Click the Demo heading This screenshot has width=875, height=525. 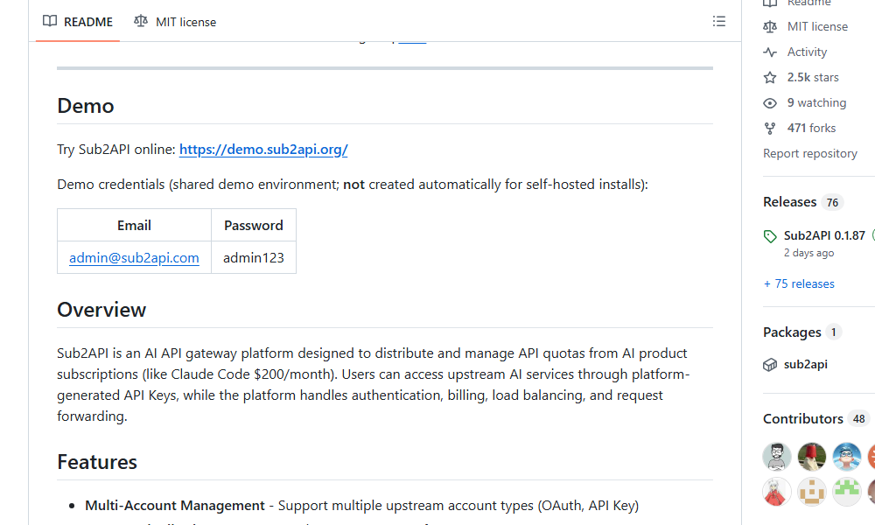(86, 106)
